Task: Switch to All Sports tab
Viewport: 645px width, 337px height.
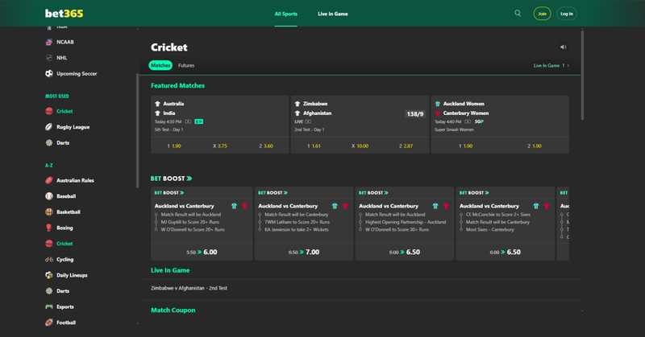Action: (286, 14)
